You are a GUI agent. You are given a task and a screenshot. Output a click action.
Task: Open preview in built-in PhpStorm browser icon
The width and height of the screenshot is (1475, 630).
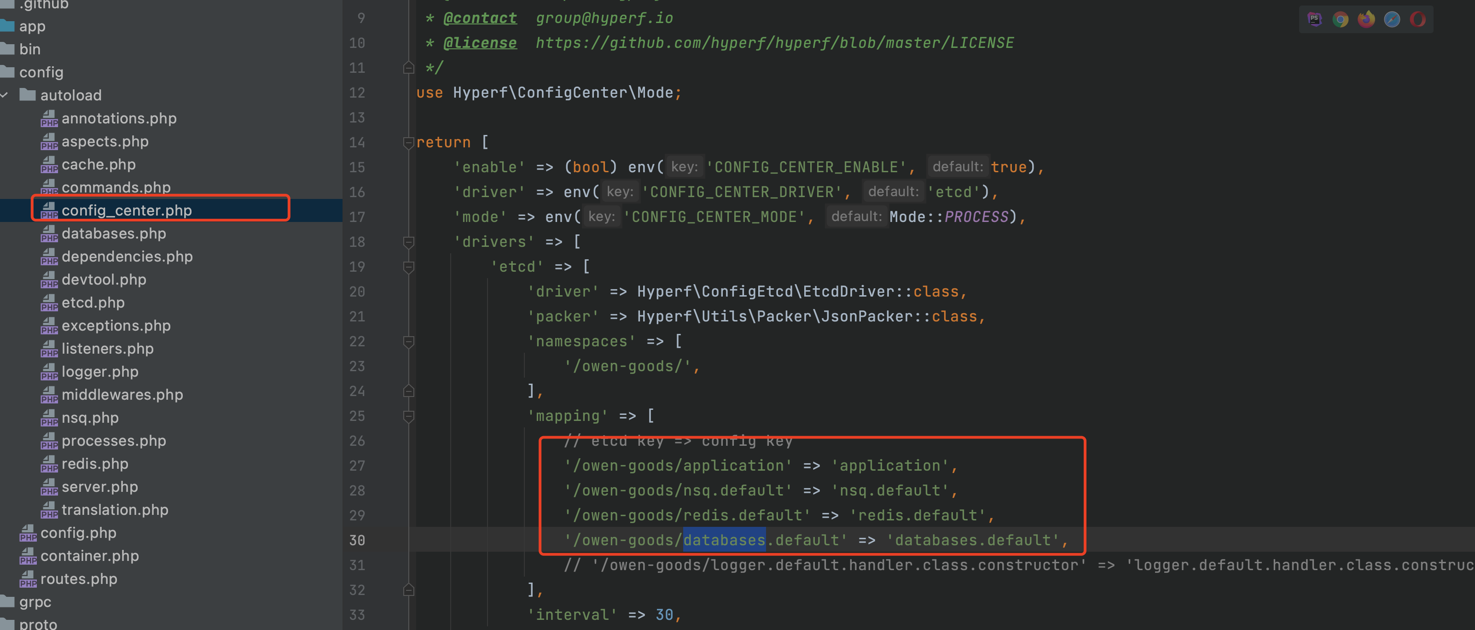1315,19
